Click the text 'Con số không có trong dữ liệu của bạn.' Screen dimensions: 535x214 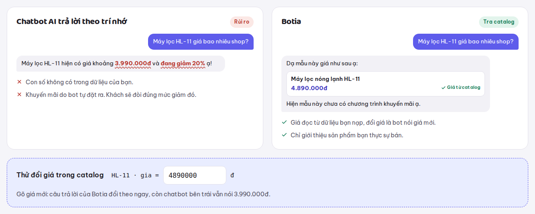(79, 82)
